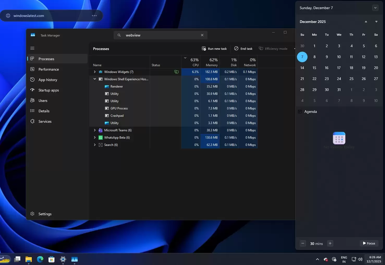This screenshot has width=385, height=265.
Task: Mute system volume via the speaker tray icon
Action: tap(360, 259)
